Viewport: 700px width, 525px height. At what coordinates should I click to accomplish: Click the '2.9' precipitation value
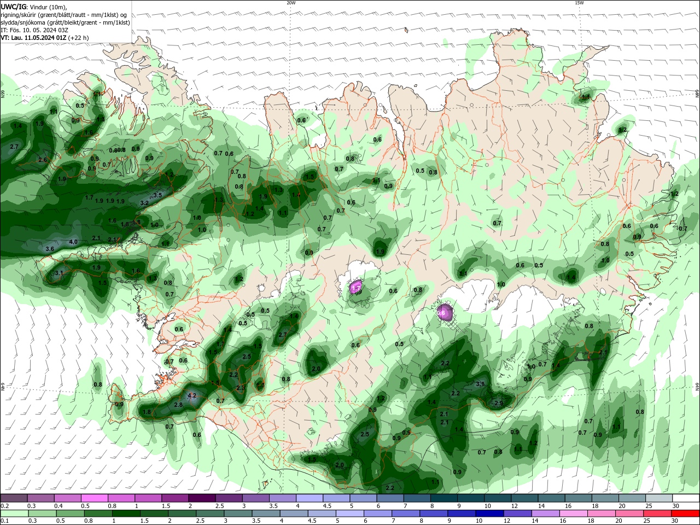pyautogui.click(x=498, y=403)
